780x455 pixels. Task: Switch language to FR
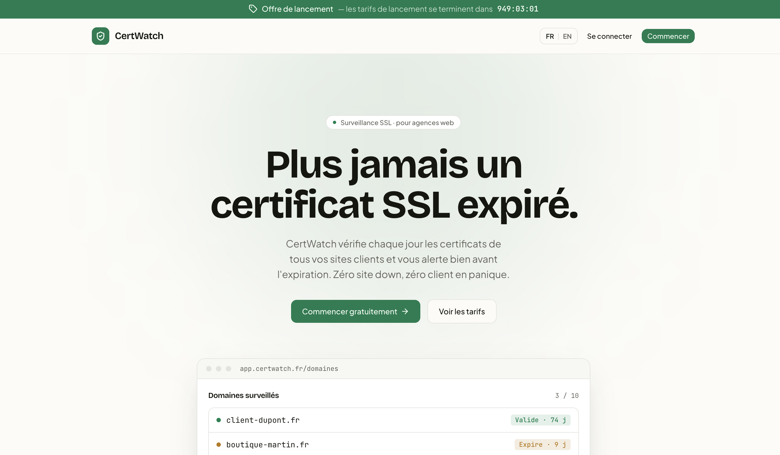(550, 36)
